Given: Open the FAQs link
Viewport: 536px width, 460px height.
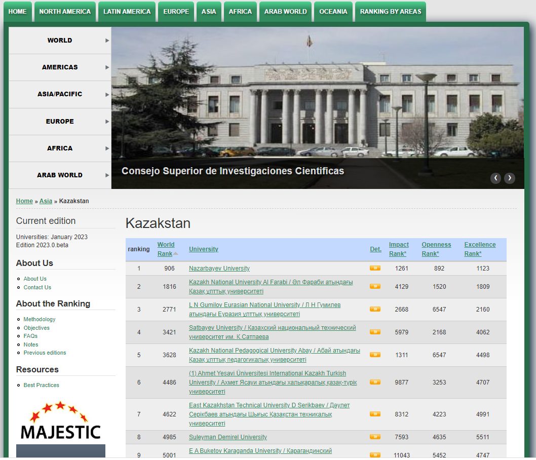Looking at the screenshot, I should point(30,336).
